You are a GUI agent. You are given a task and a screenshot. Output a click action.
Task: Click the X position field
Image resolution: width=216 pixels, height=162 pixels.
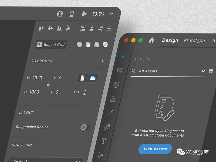click(x=65, y=78)
